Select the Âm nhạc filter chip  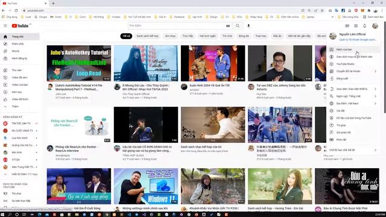(x=170, y=36)
